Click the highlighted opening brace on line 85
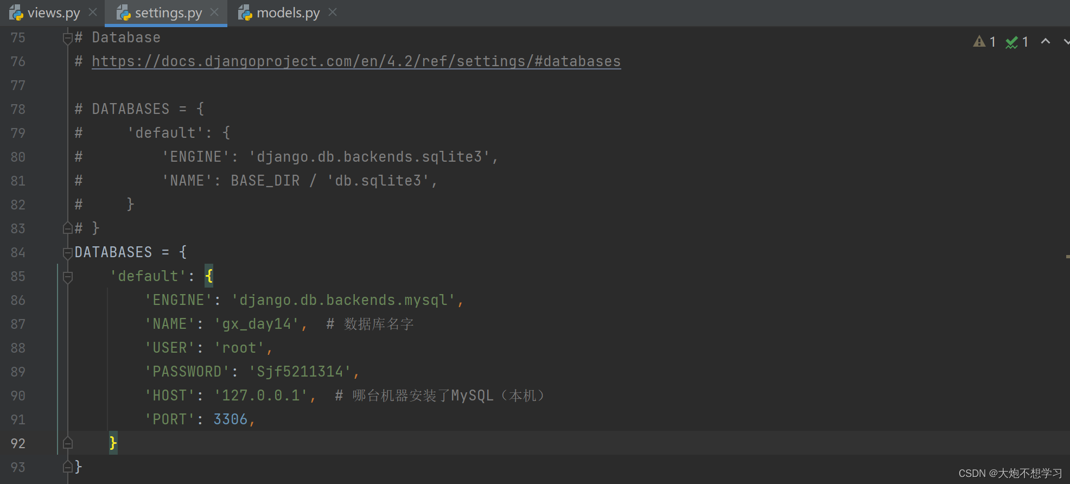The height and width of the screenshot is (484, 1070). tap(209, 276)
